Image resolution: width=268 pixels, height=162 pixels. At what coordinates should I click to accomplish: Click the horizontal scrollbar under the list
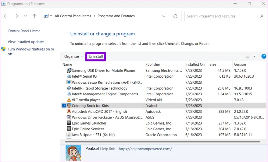[x=162, y=142]
